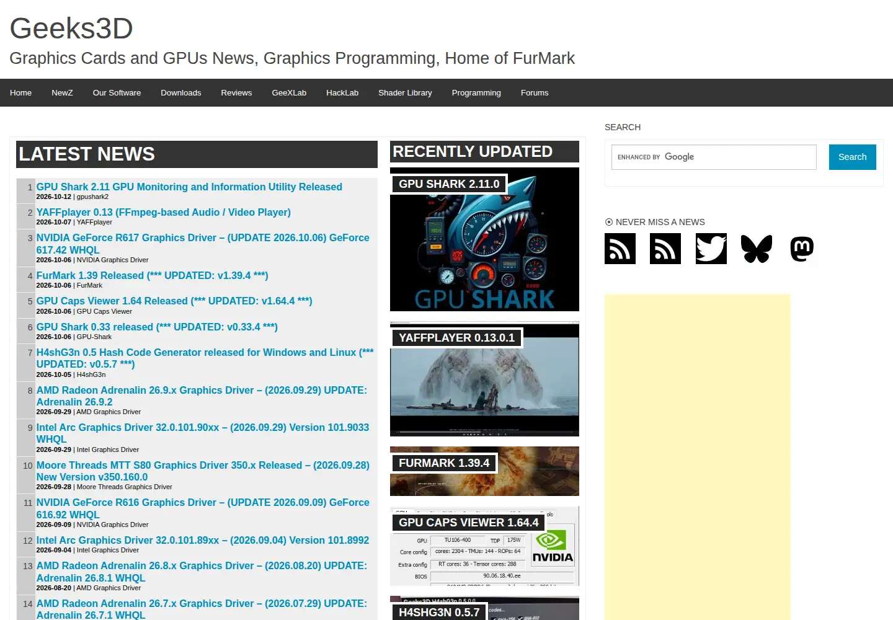The width and height of the screenshot is (893, 620).
Task: Open the GeeXLab menu item
Action: (289, 93)
